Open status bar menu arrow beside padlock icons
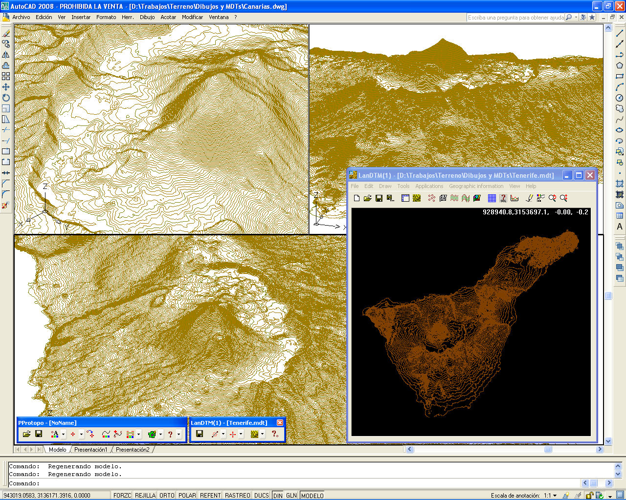The image size is (626, 500). coord(610,497)
